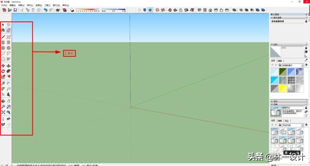Viewport: 310px width, 166px height.
Task: Select the Eraser tool in left toolbar
Action: tap(9, 30)
